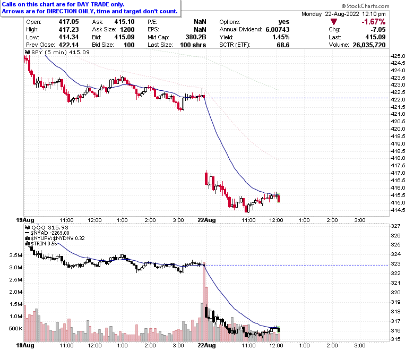Click the Low value 414.34
414x350 pixels.
(x=68, y=37)
